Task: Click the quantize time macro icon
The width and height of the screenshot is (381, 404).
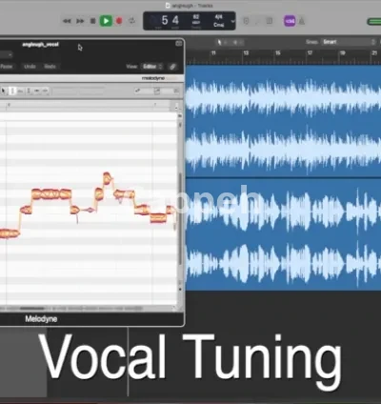Action: (x=157, y=91)
